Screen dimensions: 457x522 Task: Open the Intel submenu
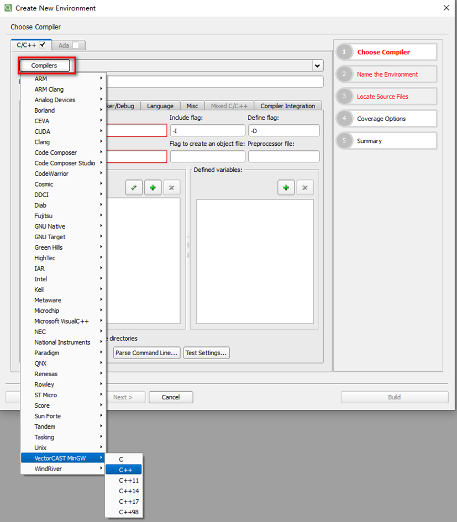[64, 279]
